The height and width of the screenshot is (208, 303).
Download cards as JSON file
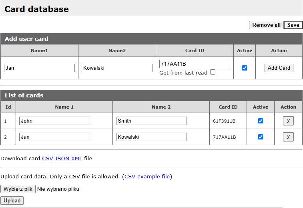[x=62, y=158]
